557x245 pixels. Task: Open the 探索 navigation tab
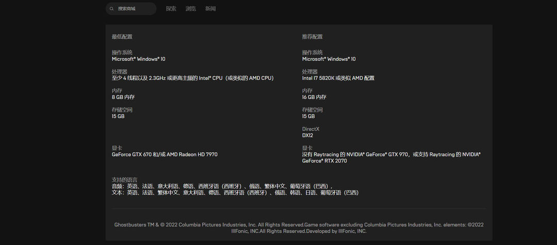pos(171,9)
